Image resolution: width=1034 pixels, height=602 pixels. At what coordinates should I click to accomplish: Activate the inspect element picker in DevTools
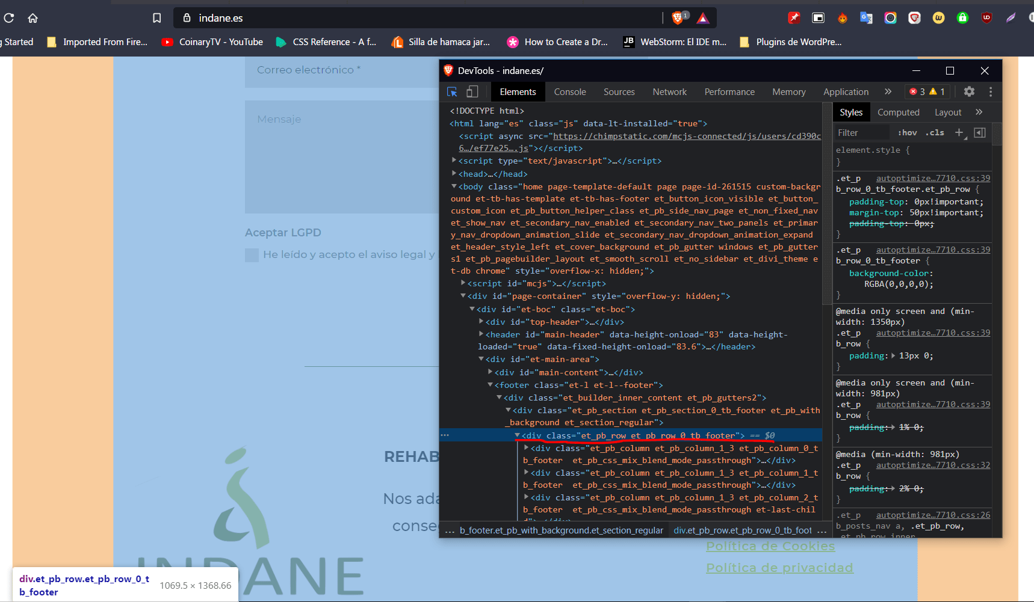point(452,91)
